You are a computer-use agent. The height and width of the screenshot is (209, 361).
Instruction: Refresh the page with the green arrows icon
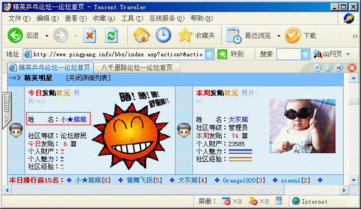tap(112, 35)
